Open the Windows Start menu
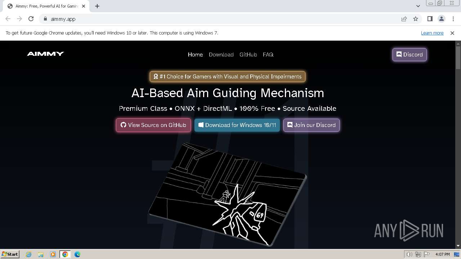The width and height of the screenshot is (461, 259). point(10,254)
